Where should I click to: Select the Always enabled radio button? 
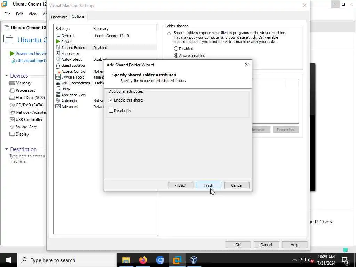click(x=176, y=56)
